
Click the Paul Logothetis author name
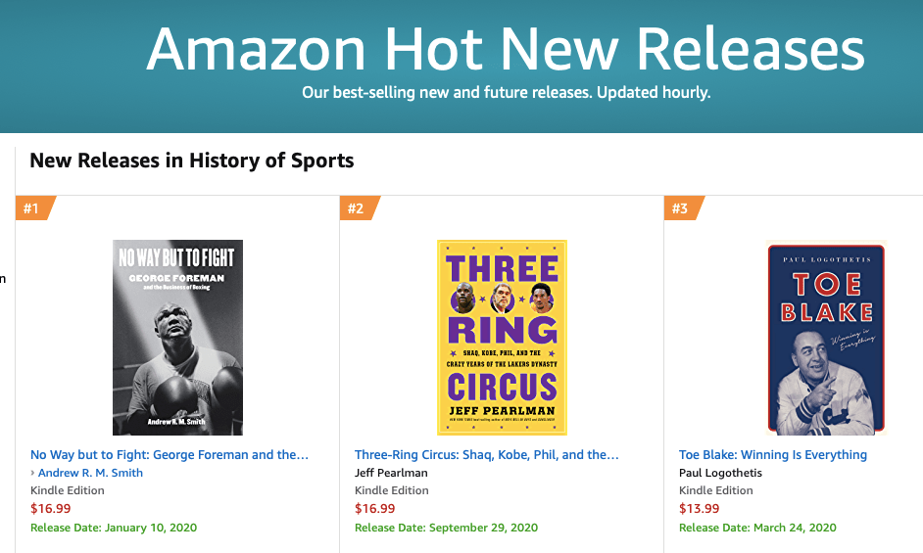[x=720, y=473]
